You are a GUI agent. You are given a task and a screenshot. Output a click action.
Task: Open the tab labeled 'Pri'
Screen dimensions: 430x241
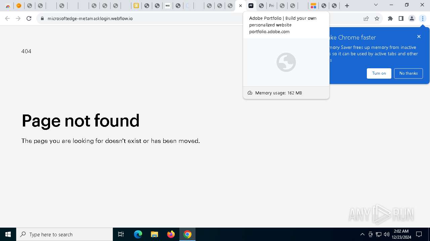[x=271, y=6]
